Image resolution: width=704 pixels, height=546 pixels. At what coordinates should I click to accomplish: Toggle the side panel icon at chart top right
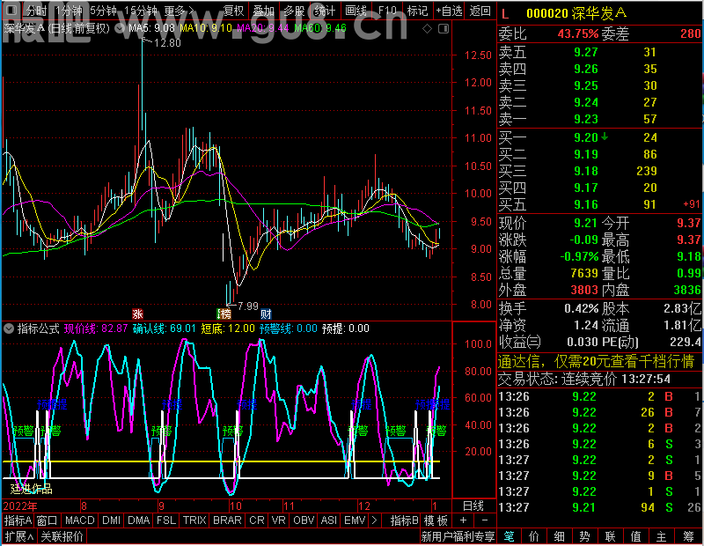point(444,29)
